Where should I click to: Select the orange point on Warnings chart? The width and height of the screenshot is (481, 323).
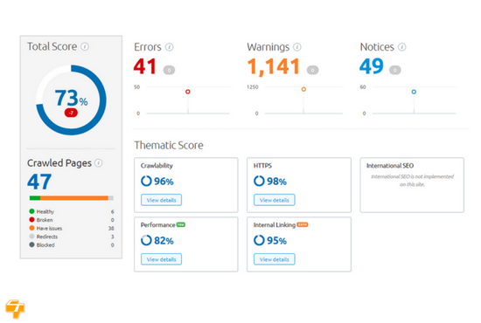pyautogui.click(x=303, y=89)
